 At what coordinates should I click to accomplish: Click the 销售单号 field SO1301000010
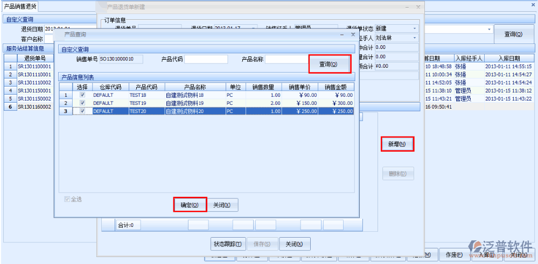[x=121, y=59]
